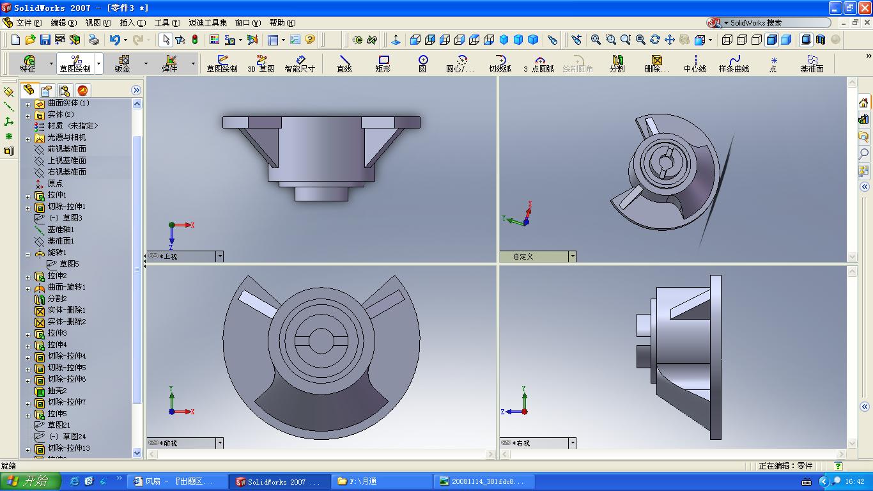Select the 抽壳2 feature in tree
The width and height of the screenshot is (873, 491).
[x=57, y=391]
